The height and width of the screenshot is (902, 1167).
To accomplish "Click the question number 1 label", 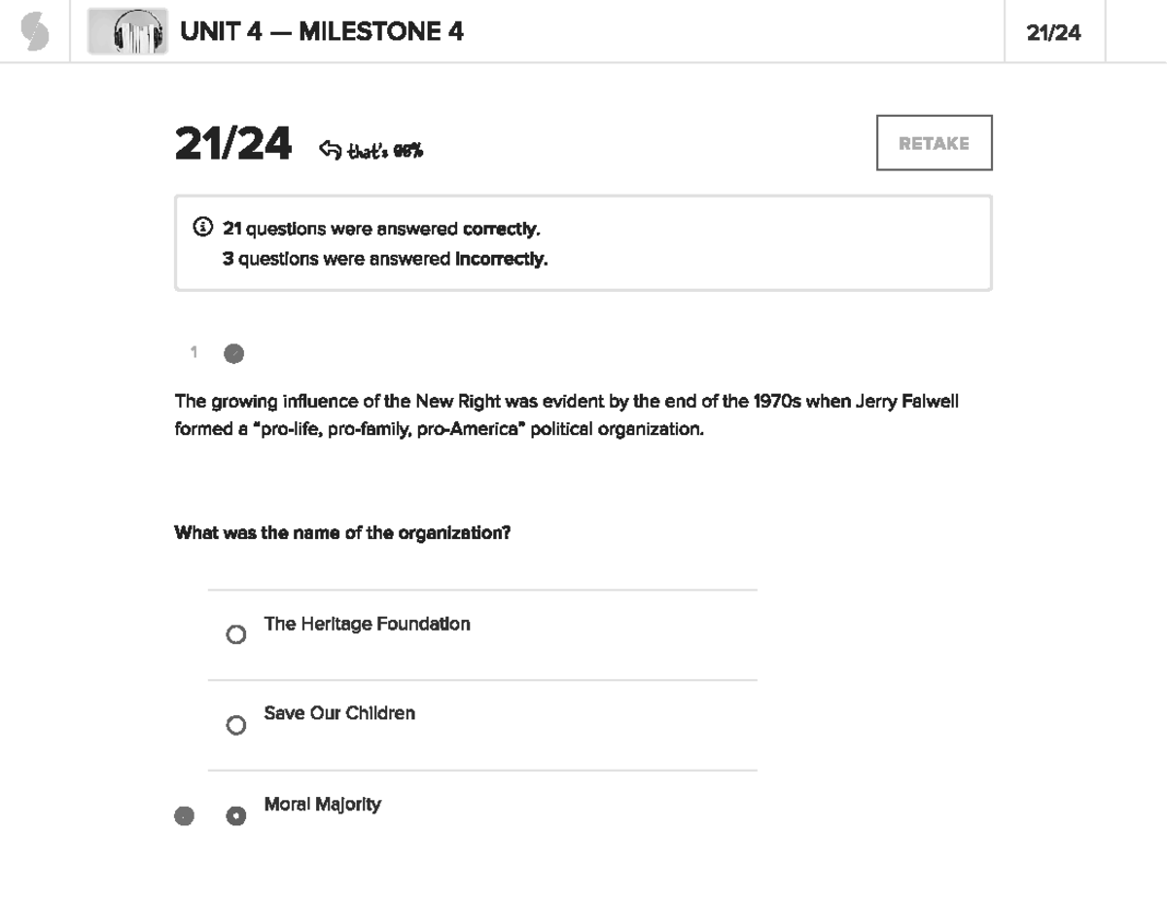I will tap(194, 353).
